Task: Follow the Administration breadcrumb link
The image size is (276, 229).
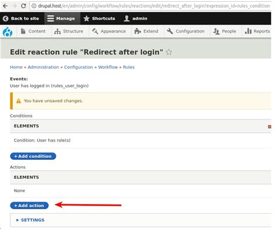Action: pyautogui.click(x=43, y=67)
